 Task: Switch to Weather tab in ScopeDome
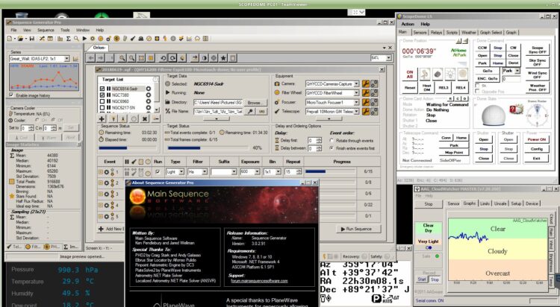469,33
